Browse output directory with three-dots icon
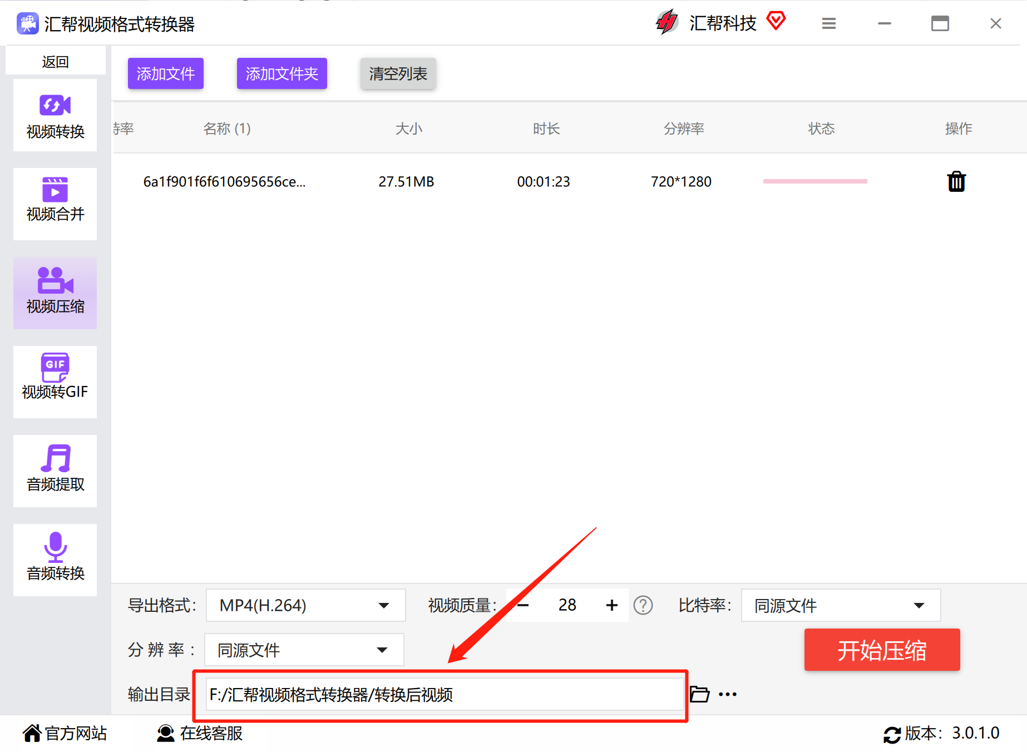This screenshot has height=752, width=1027. 728,694
